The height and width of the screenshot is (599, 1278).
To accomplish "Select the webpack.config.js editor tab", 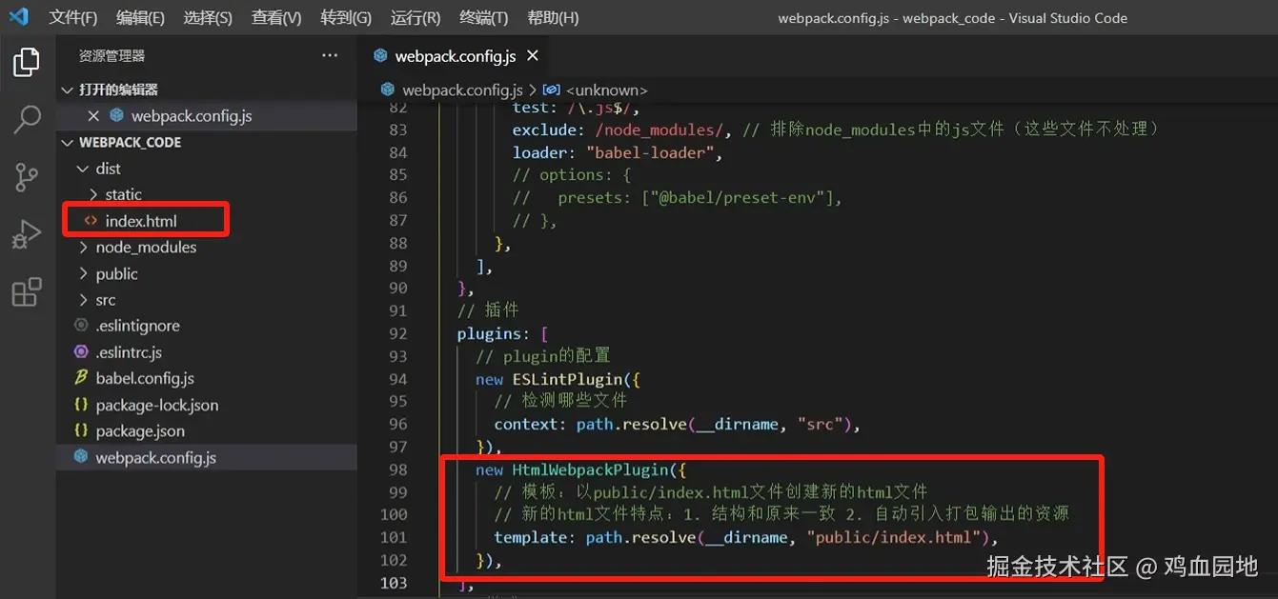I will pyautogui.click(x=456, y=56).
